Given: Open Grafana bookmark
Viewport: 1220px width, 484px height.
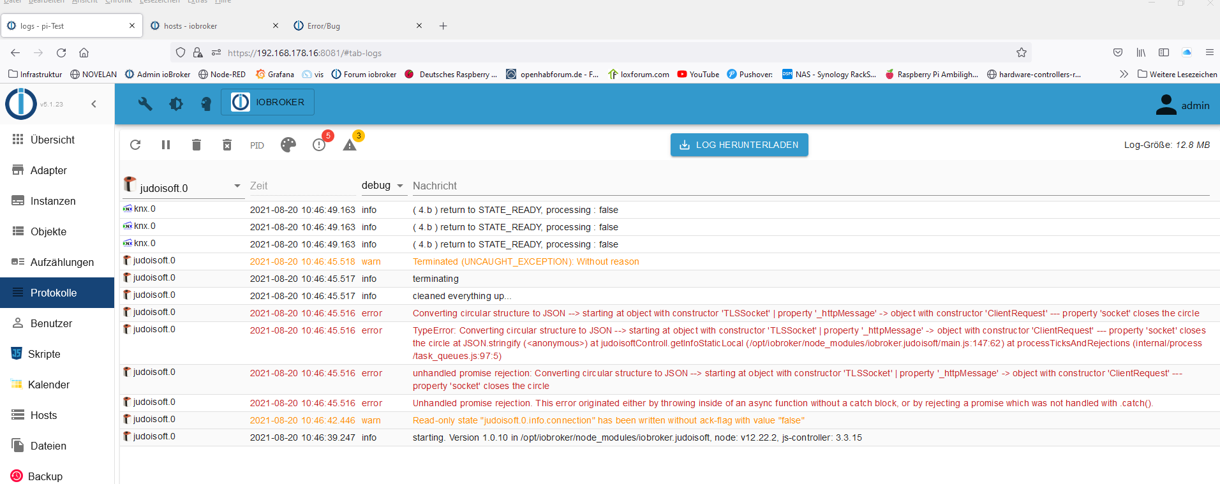Looking at the screenshot, I should coord(275,75).
